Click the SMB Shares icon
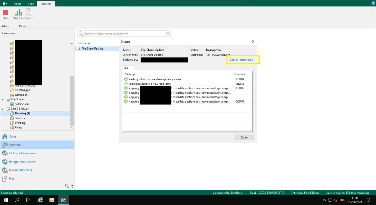This screenshot has height=205, width=376. click(x=12, y=104)
